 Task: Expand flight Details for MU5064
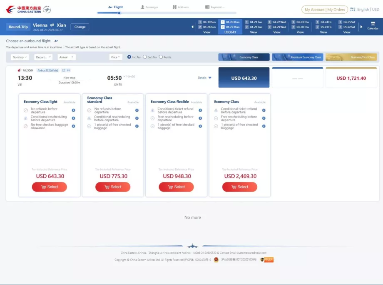pos(204,78)
